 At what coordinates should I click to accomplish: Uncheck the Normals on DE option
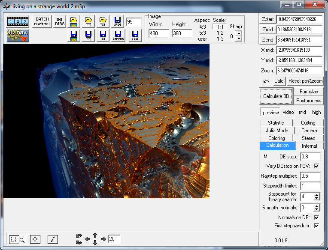click(x=316, y=217)
